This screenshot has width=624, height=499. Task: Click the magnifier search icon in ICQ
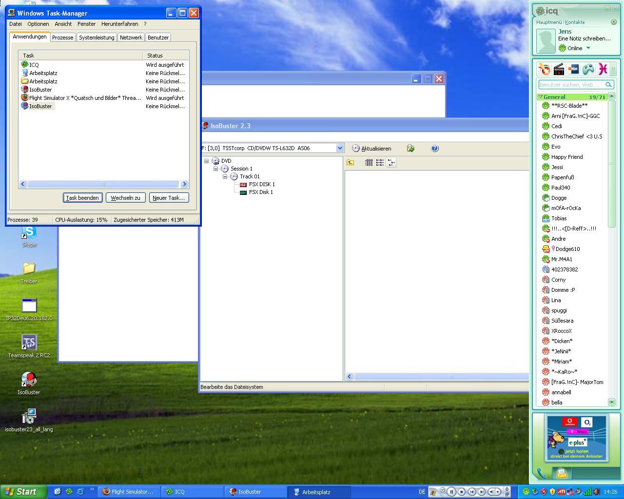pos(608,85)
